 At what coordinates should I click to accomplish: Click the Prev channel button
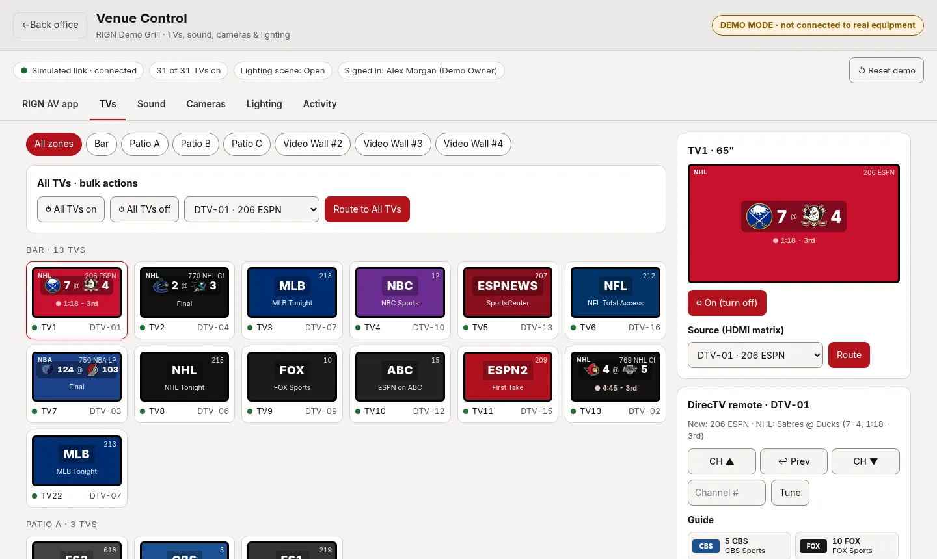[x=794, y=461]
